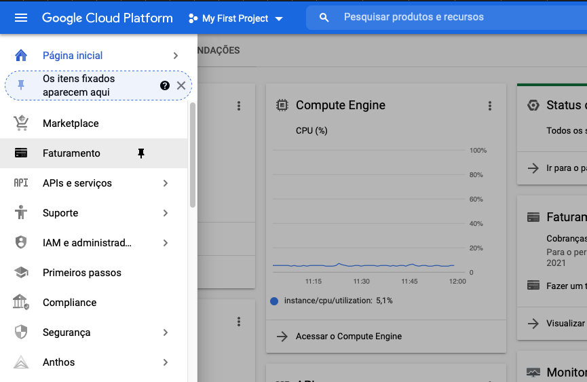Screen dimensions: 587x382
Task: Click the Monitoring card monitor icon
Action: 533,373
